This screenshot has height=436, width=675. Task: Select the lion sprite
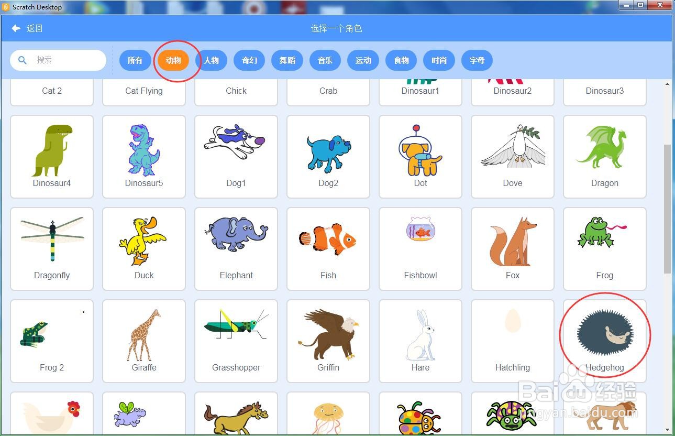click(605, 414)
